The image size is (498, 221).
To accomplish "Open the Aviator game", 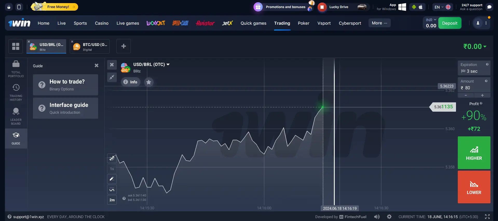I will 205,23.
